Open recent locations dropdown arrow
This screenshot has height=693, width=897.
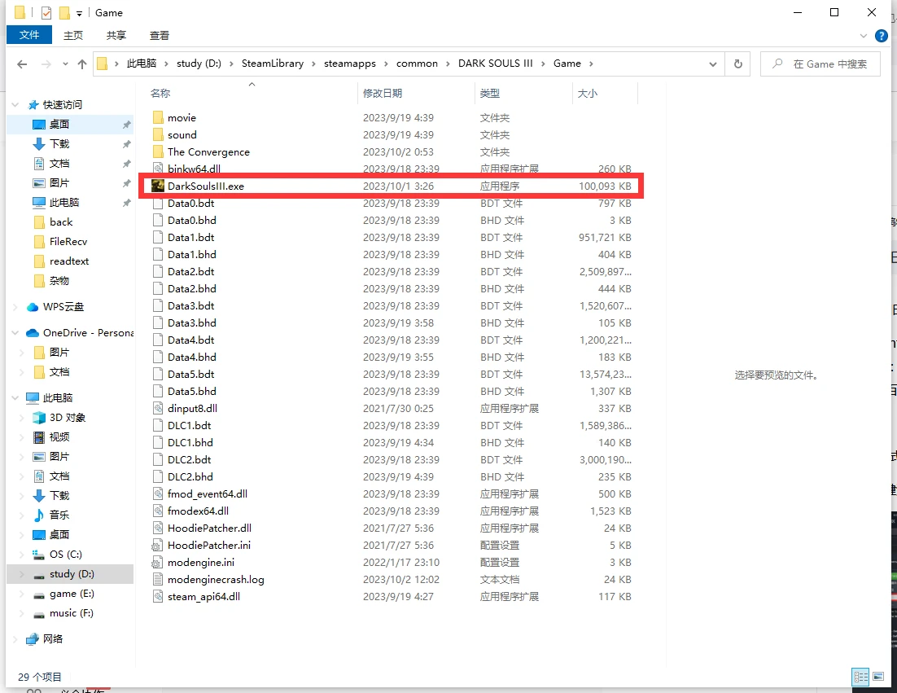click(65, 64)
